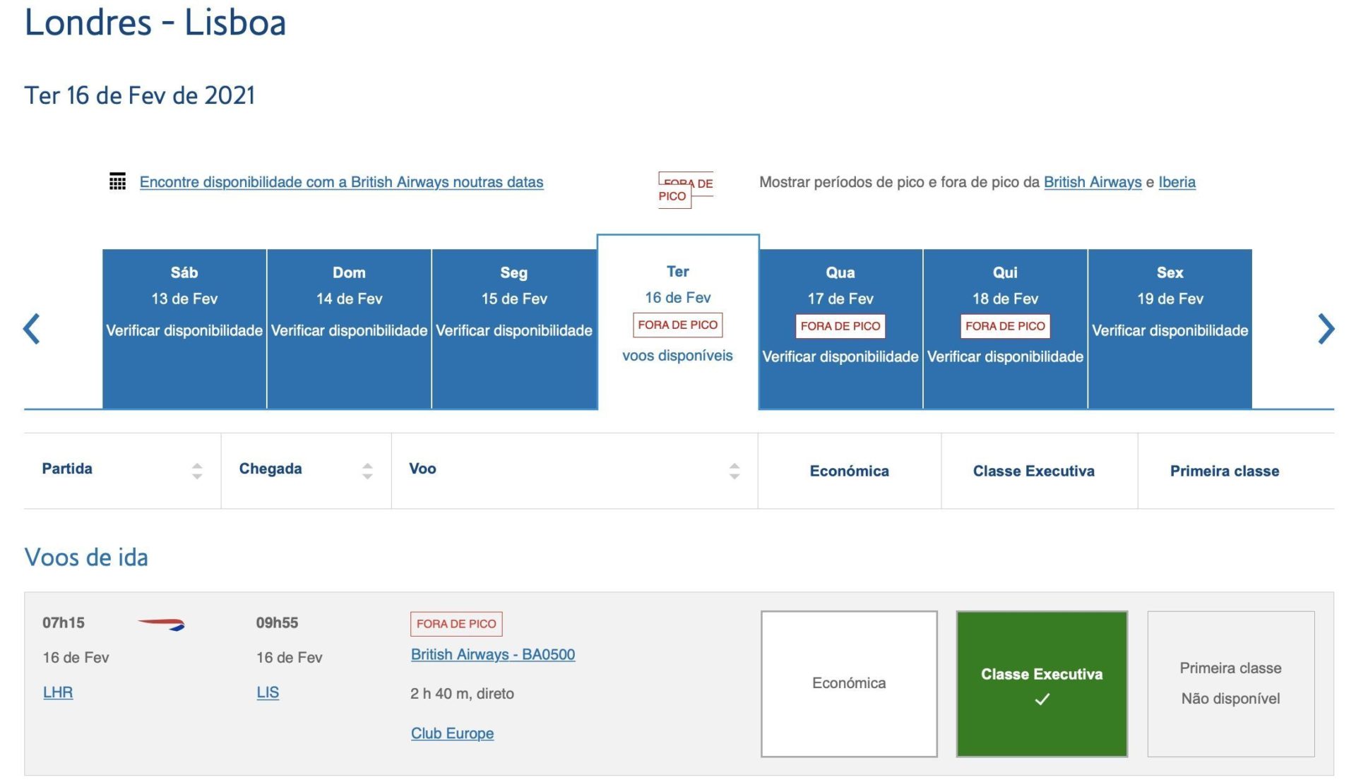Click Londres - Lisboa page title
The image size is (1356, 782).
click(155, 22)
